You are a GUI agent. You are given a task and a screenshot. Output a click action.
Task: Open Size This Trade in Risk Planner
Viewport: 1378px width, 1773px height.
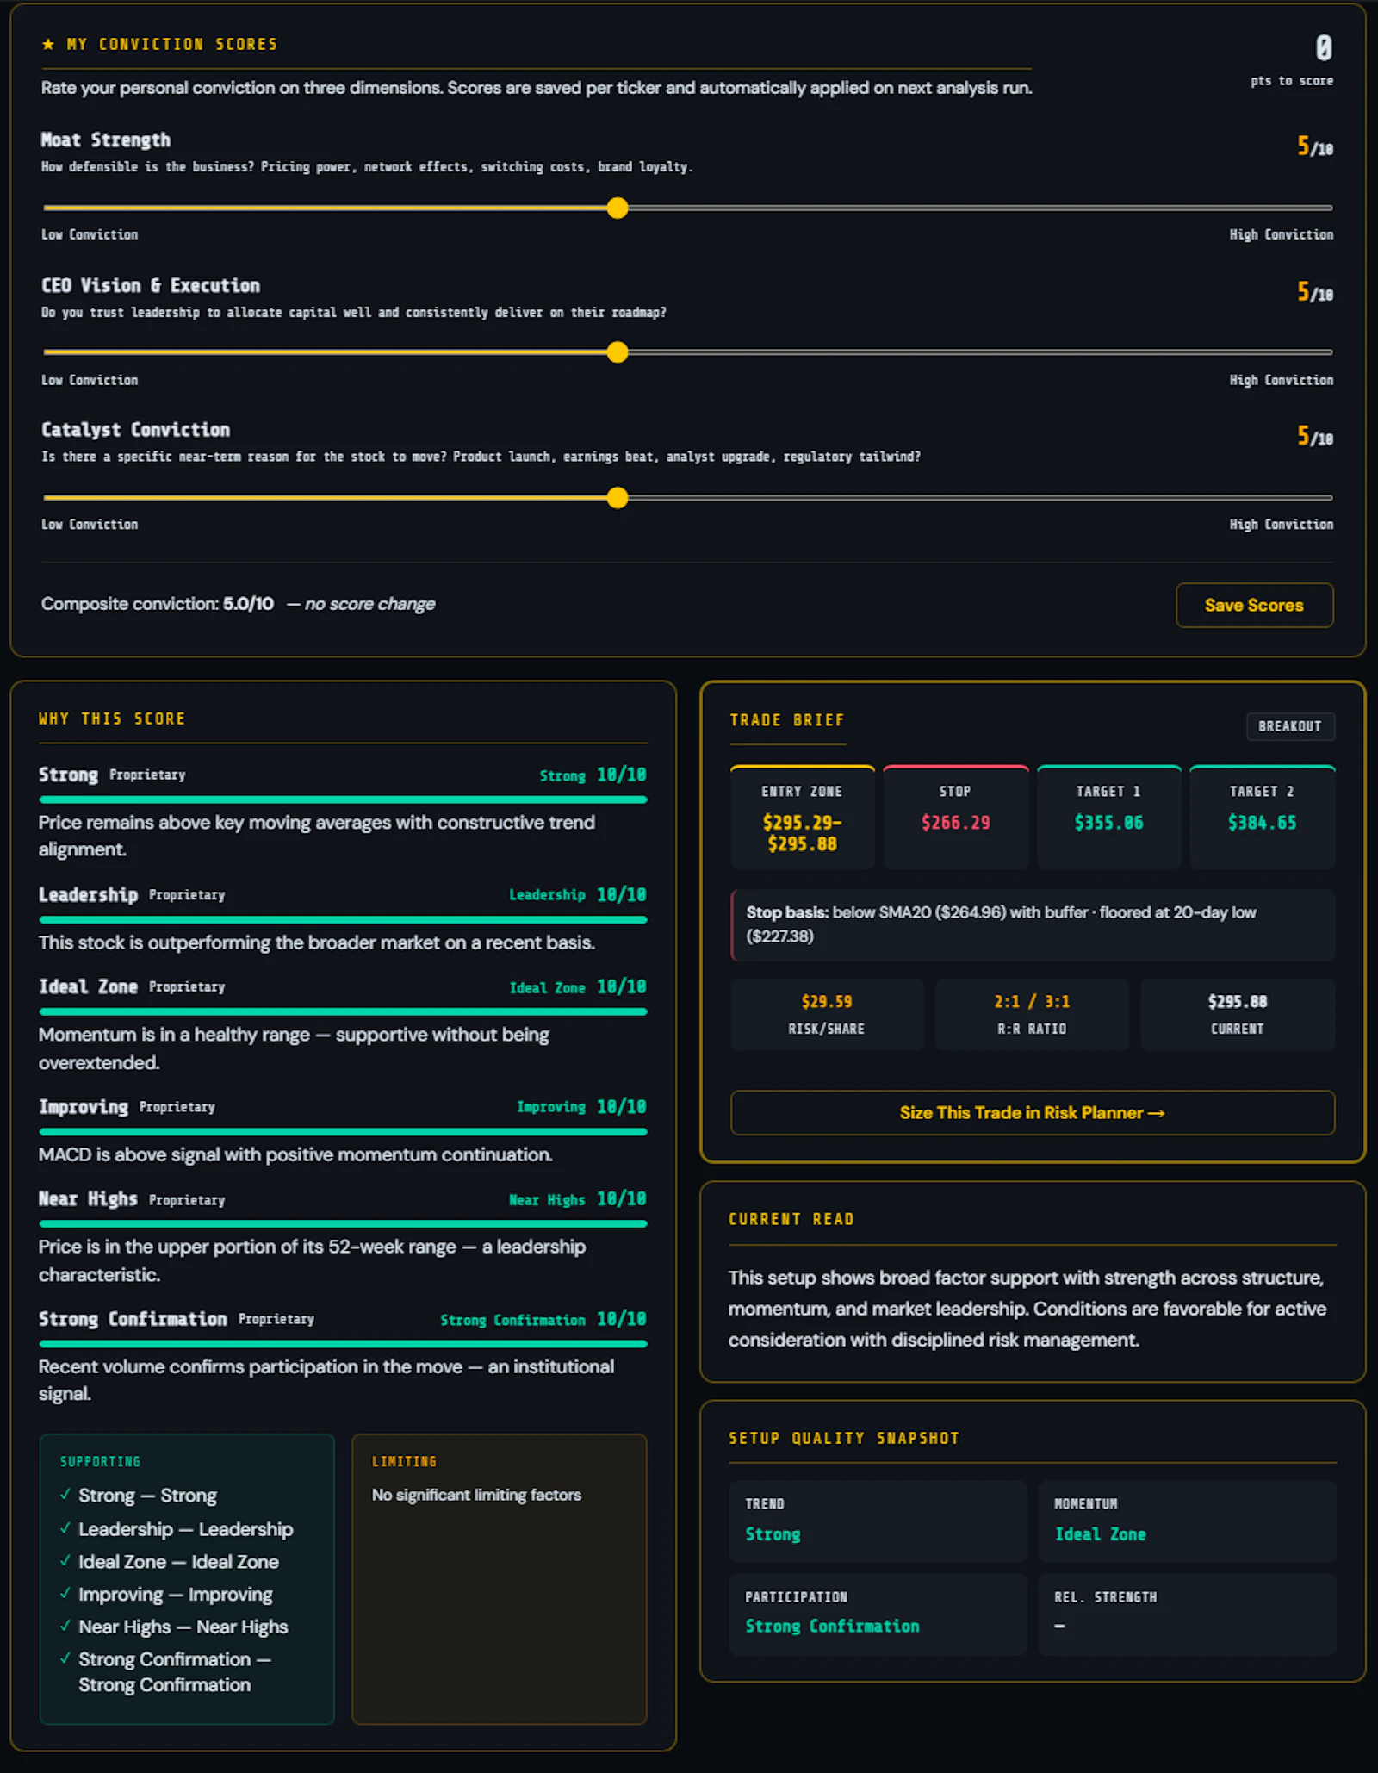(1033, 1113)
